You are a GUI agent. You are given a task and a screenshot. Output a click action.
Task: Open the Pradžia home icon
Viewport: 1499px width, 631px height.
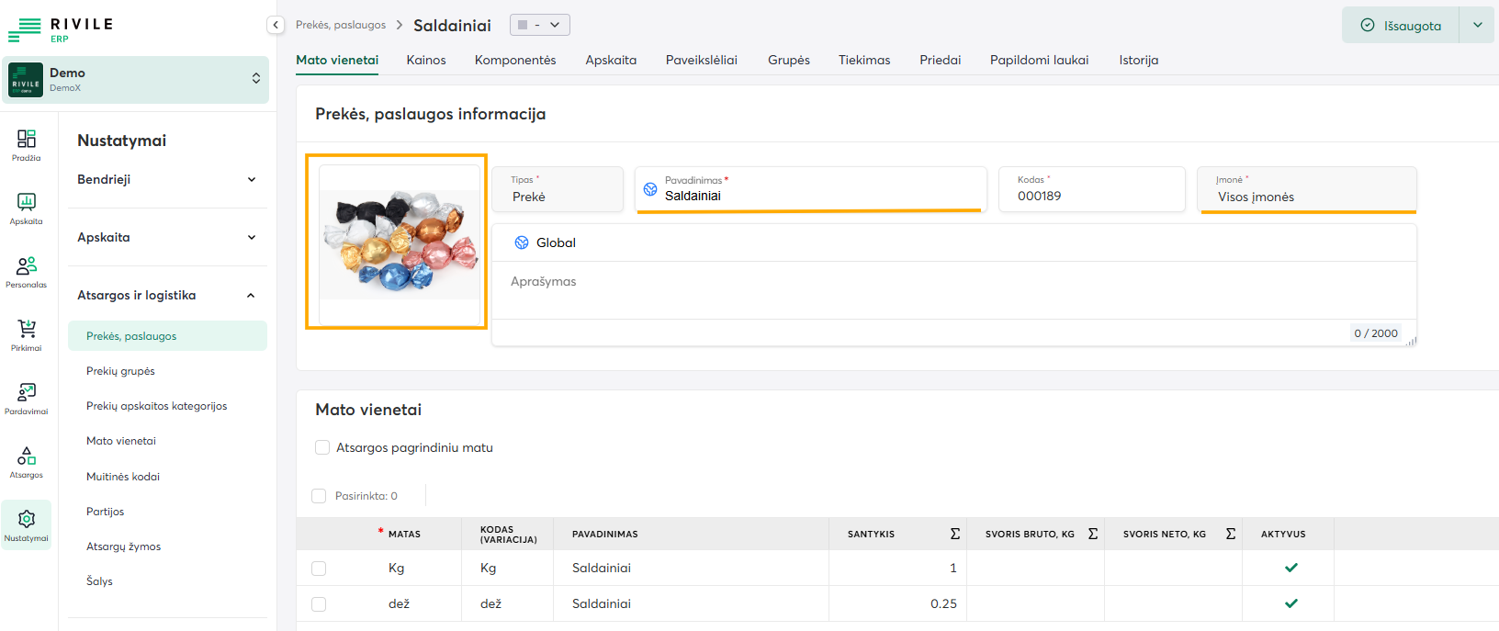tap(27, 145)
